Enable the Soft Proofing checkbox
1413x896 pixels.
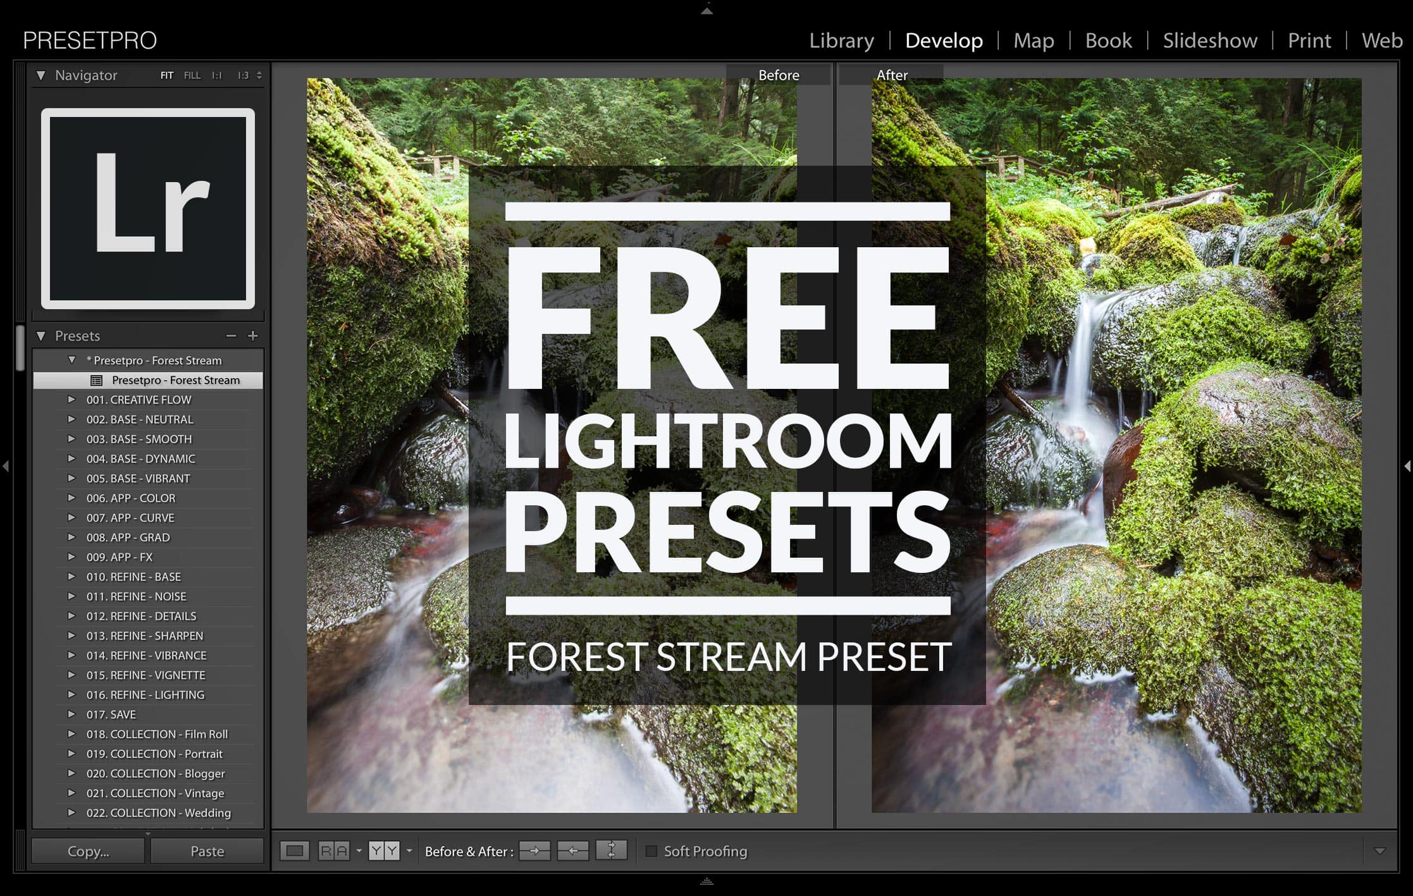point(651,851)
